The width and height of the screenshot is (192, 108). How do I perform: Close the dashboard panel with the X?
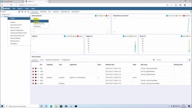(x=191, y=12)
